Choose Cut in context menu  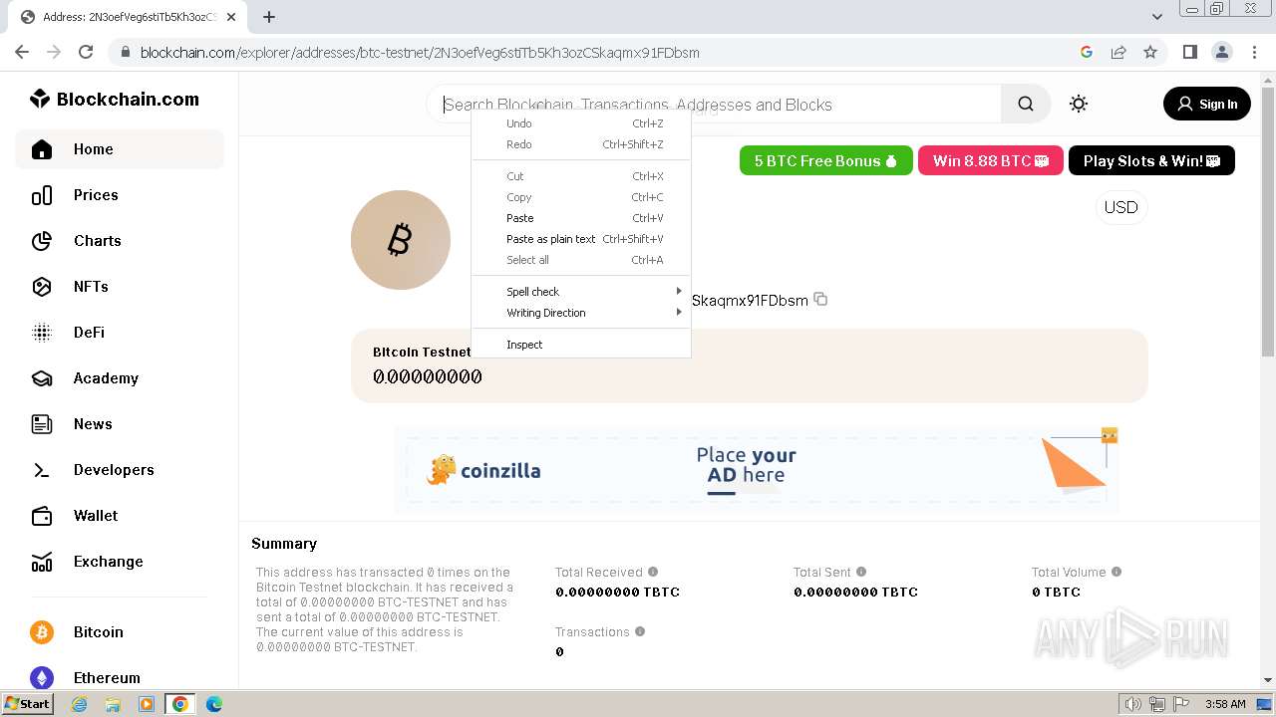pos(581,176)
